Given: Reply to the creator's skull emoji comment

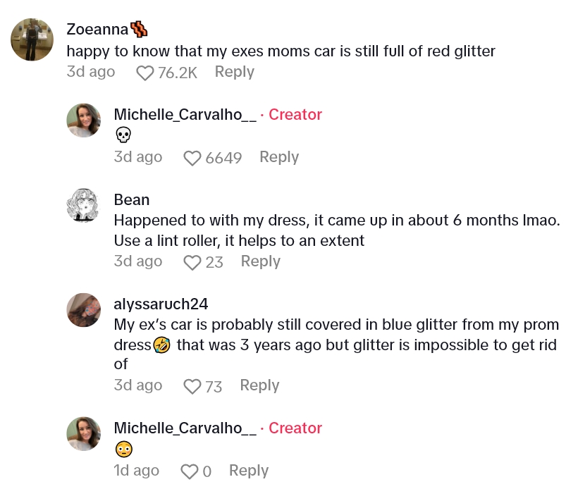Looking at the screenshot, I should click(279, 157).
